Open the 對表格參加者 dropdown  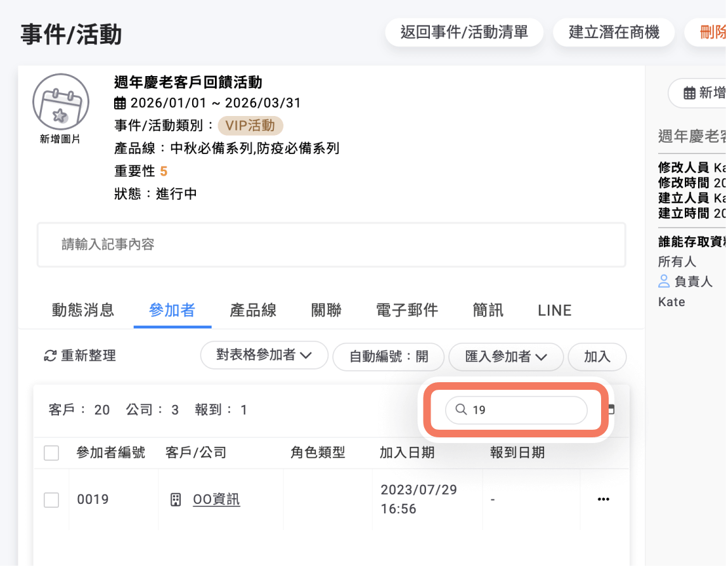click(264, 356)
